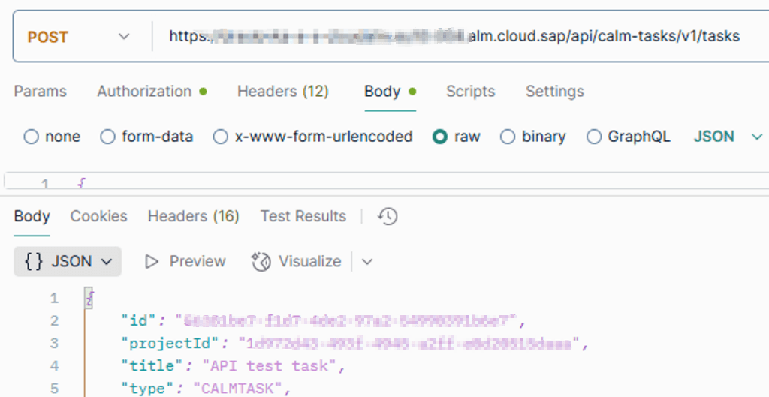Select the GraphQL body radio button
The height and width of the screenshot is (397, 769).
point(594,137)
